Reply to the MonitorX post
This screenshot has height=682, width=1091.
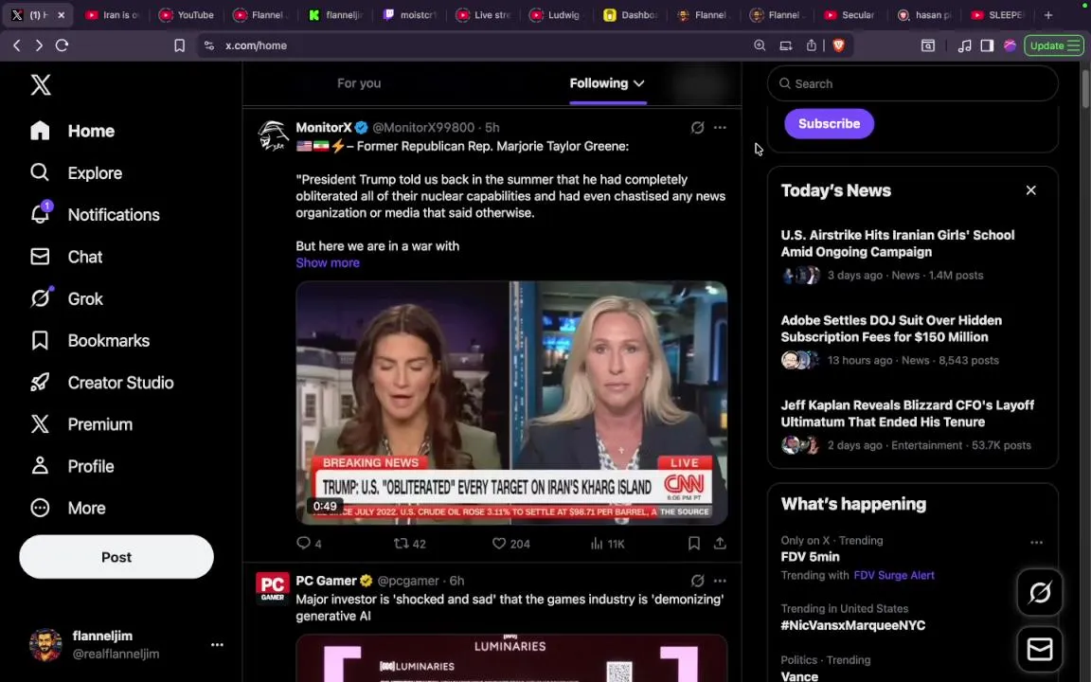(309, 543)
